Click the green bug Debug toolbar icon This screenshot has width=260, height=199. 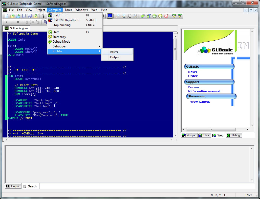[x=143, y=16]
